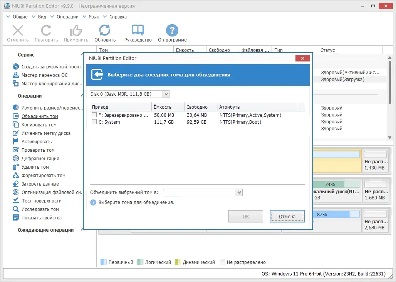Click the Обновить refresh icon
This screenshot has width=396, height=282.
tap(104, 30)
